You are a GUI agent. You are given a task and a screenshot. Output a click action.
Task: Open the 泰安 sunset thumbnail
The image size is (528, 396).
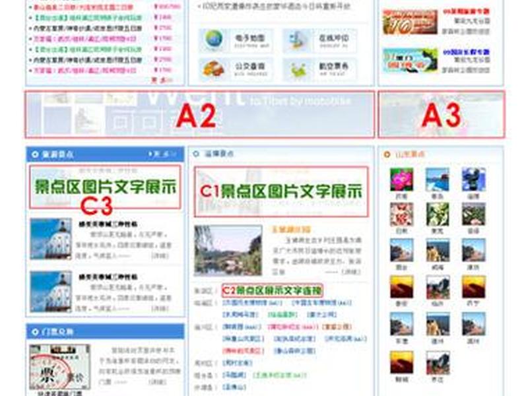pos(401,287)
